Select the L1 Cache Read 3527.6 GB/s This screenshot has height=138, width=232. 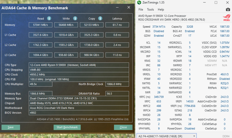[41, 35]
